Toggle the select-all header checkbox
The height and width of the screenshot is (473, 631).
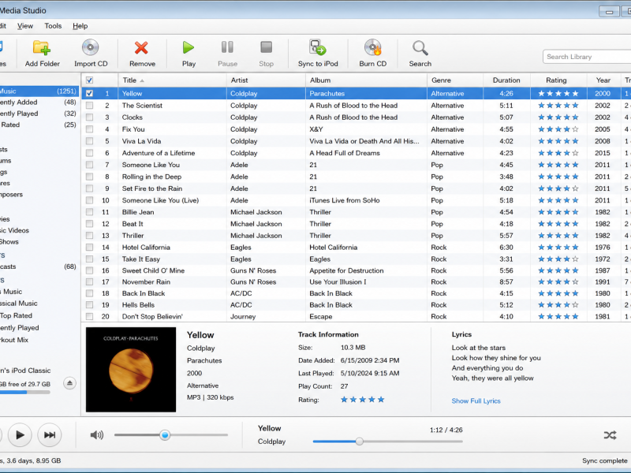[x=89, y=80]
